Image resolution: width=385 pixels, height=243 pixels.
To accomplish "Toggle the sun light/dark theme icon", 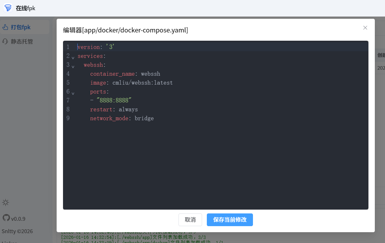I will (x=6, y=202).
